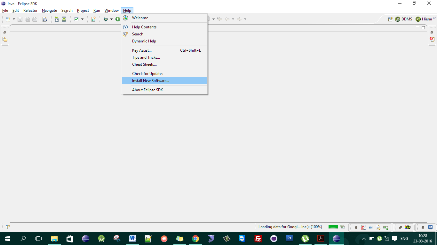Screen dimensions: 437x245
Task: Select Tips and Tricks... menu entry
Action: tap(164, 57)
